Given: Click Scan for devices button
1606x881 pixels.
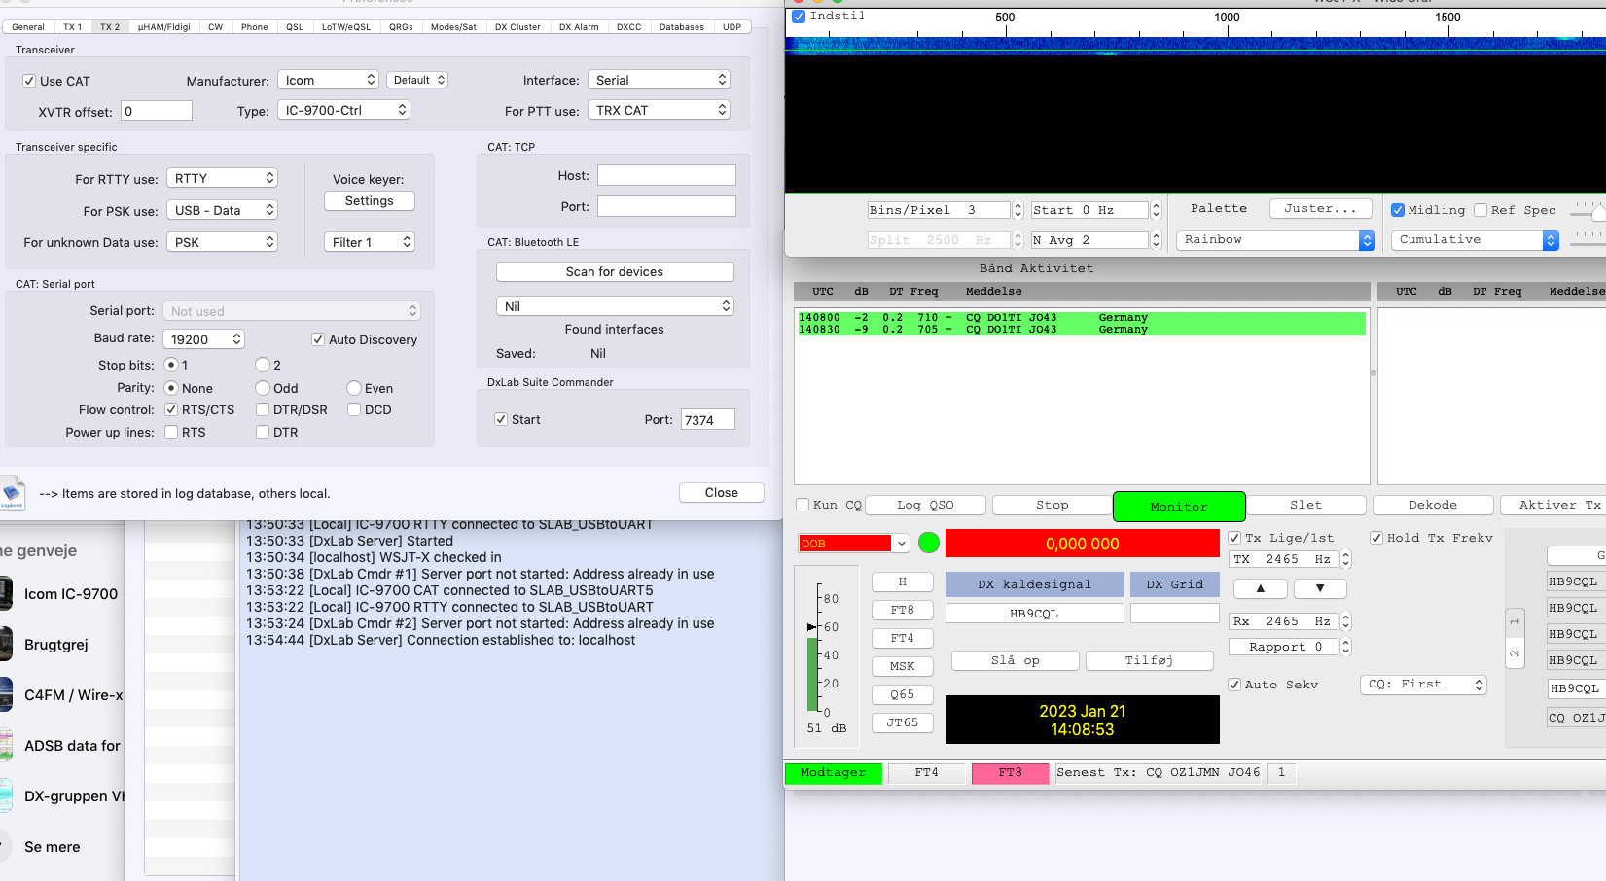Looking at the screenshot, I should coord(615,272).
